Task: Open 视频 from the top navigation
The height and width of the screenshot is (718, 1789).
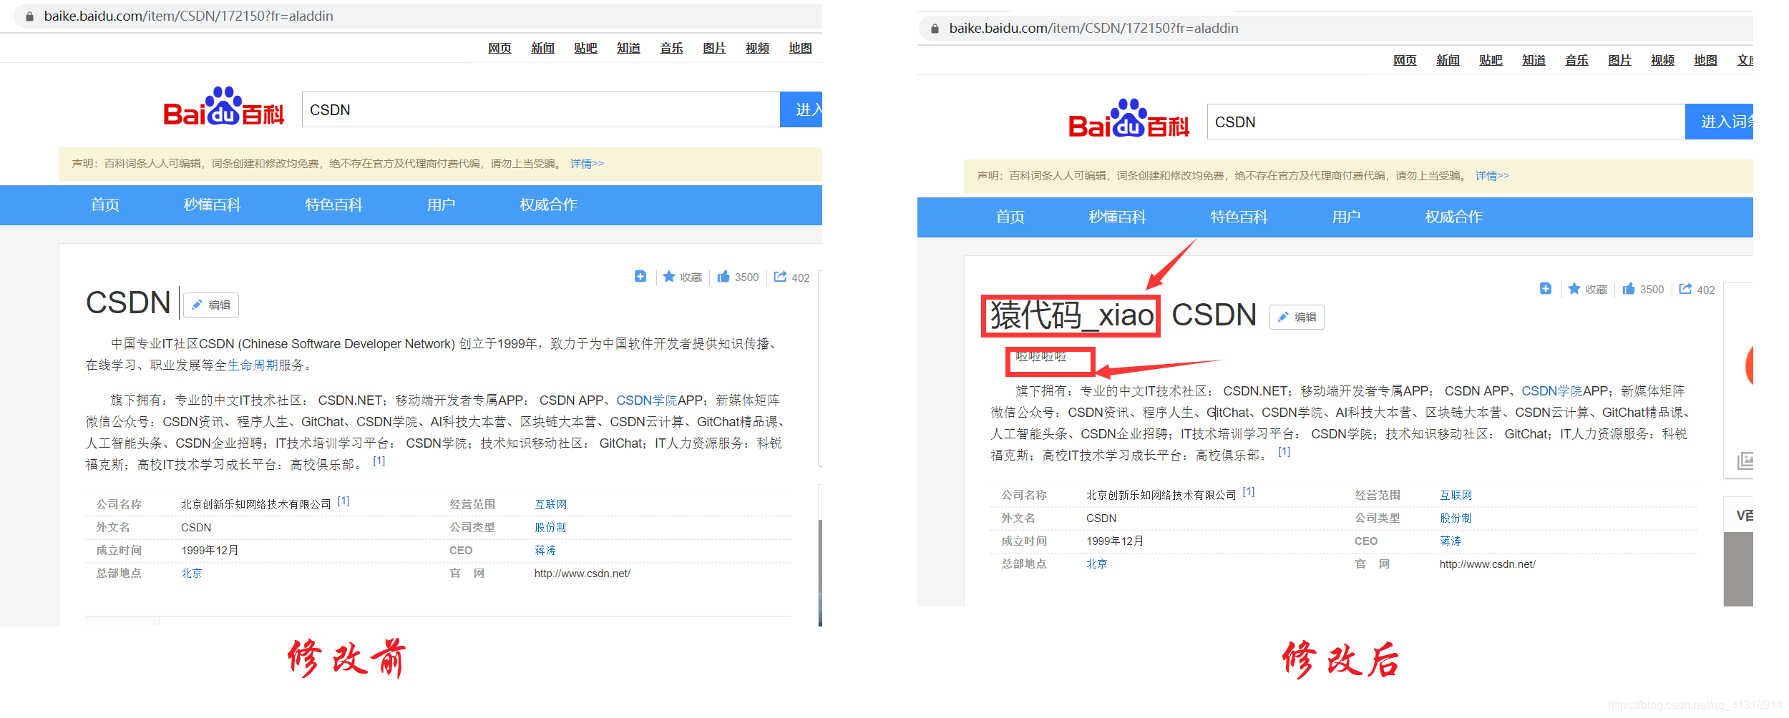Action: [x=756, y=47]
